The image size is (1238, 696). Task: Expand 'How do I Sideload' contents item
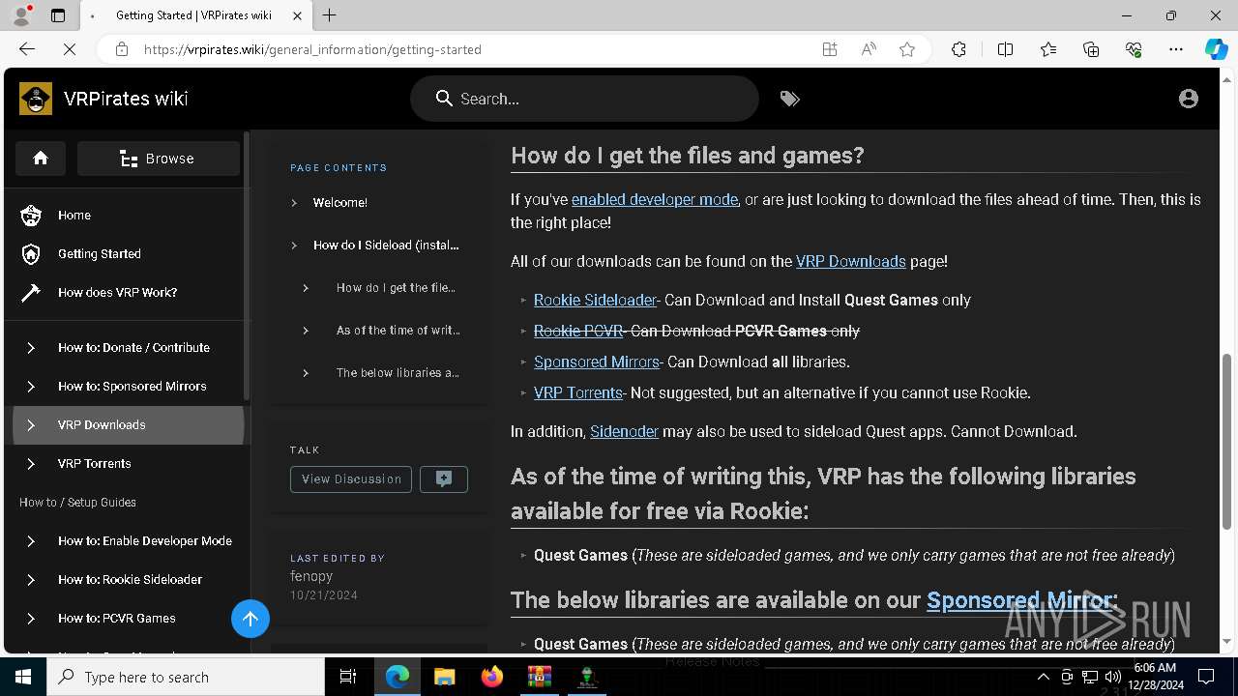click(x=294, y=246)
